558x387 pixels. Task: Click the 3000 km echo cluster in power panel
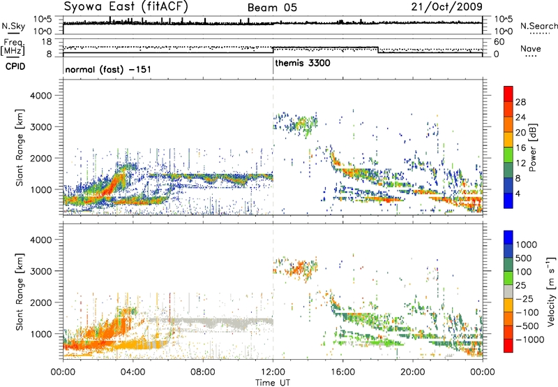pyautogui.click(x=295, y=124)
